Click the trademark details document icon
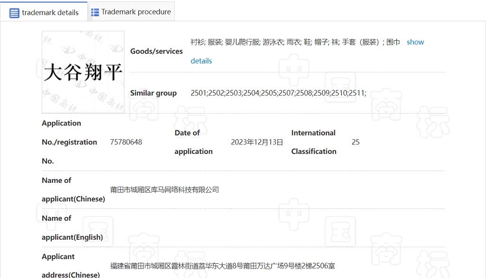486x278 pixels. pos(14,13)
